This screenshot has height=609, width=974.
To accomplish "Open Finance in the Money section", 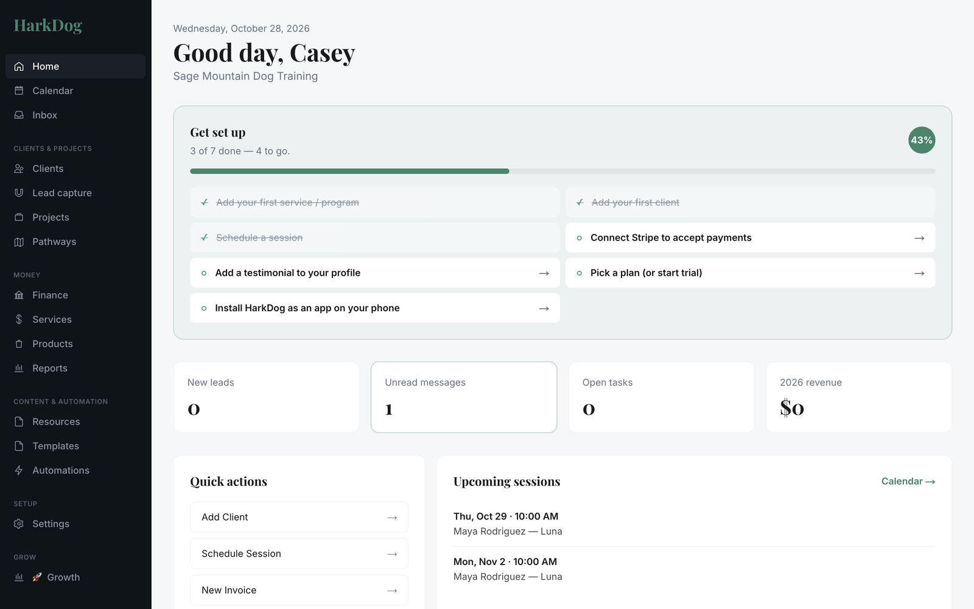I will point(75,295).
